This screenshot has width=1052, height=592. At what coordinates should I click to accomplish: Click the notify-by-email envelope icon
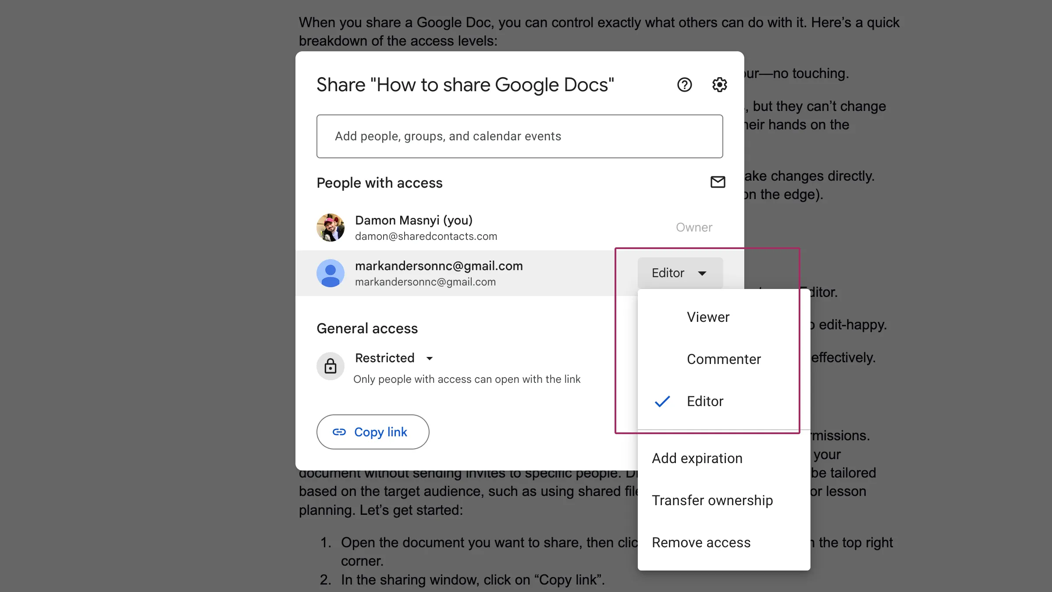coord(718,182)
